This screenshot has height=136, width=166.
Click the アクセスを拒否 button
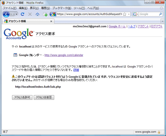pos(44,98)
